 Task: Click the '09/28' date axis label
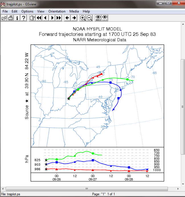point(129,179)
